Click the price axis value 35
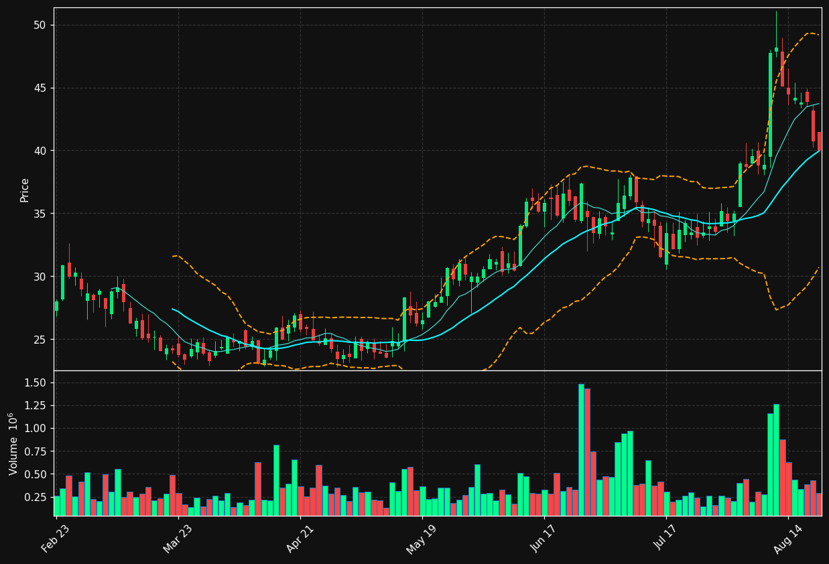The width and height of the screenshot is (829, 564). [x=41, y=214]
